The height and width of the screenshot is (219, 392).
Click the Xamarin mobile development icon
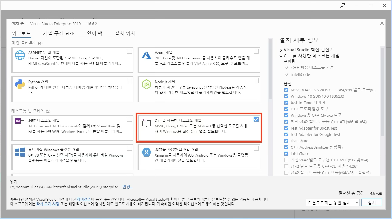pyautogui.click(x=147, y=152)
